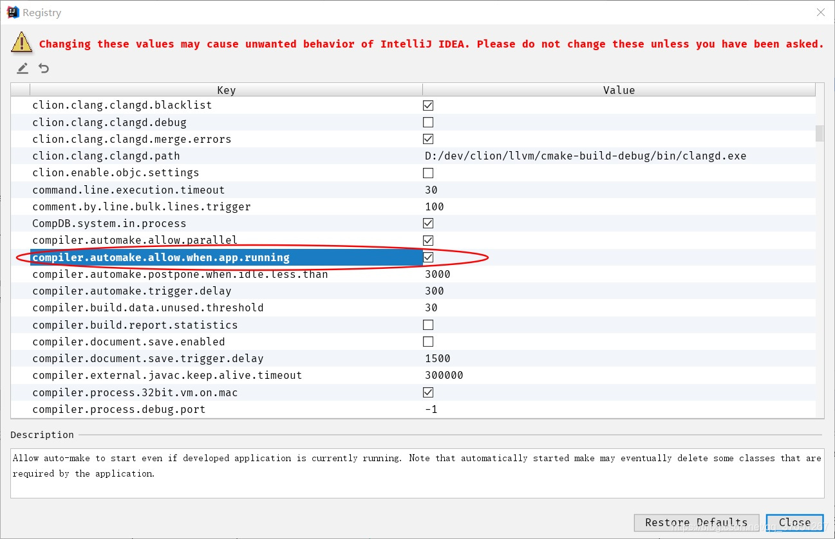Click the yellow warning triangle icon
This screenshot has width=835, height=539.
coord(21,42)
